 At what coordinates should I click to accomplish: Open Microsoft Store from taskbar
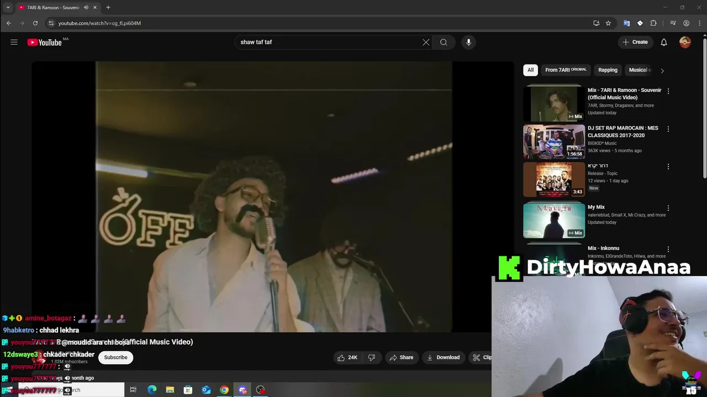188,390
